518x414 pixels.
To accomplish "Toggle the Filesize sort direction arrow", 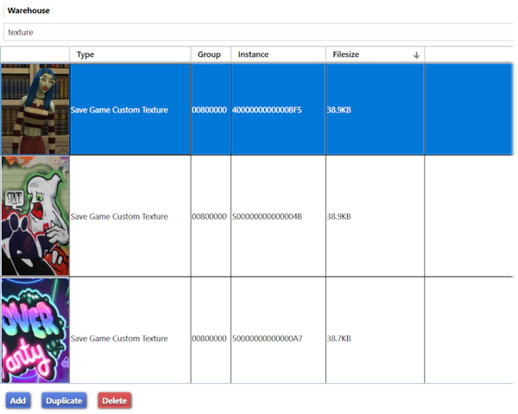I will [416, 54].
